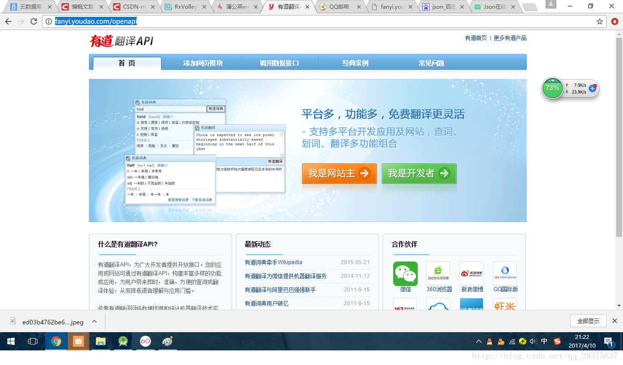This screenshot has height=365, width=623.
Task: Click the Chrome taskbar icon
Action: tap(56, 341)
